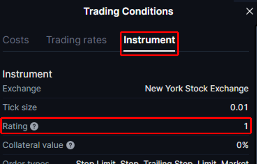Click the Trading Conditions panel title
The image size is (257, 164).
(128, 12)
